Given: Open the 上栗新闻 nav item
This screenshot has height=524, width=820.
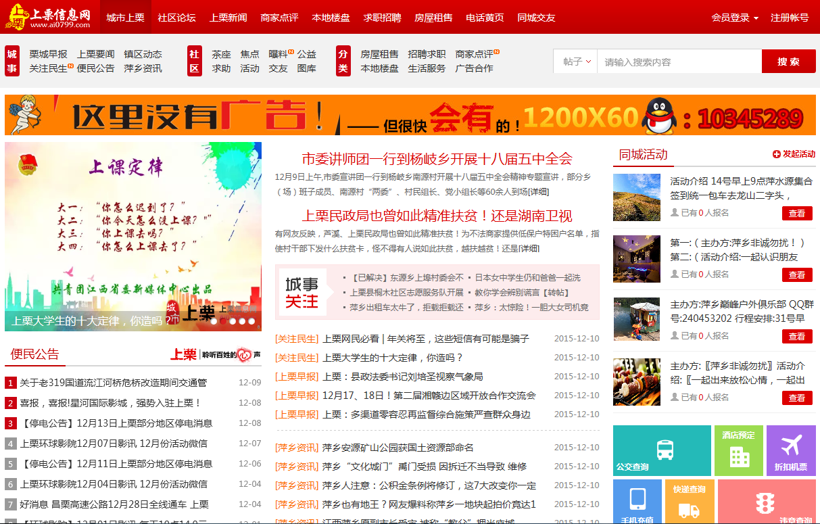Looking at the screenshot, I should 228,18.
